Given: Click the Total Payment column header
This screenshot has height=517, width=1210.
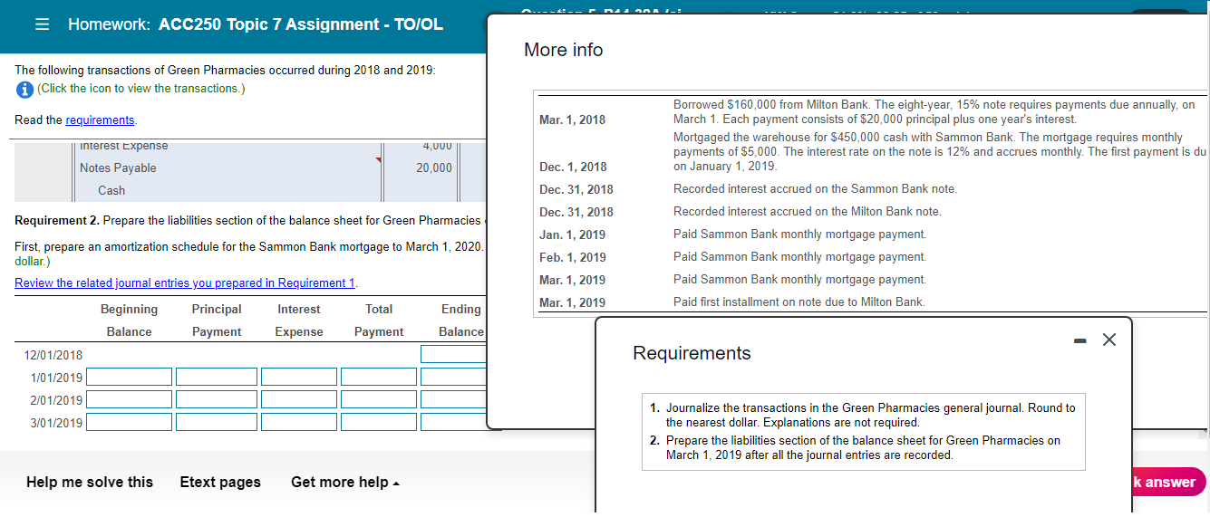Looking at the screenshot, I should (x=379, y=321).
